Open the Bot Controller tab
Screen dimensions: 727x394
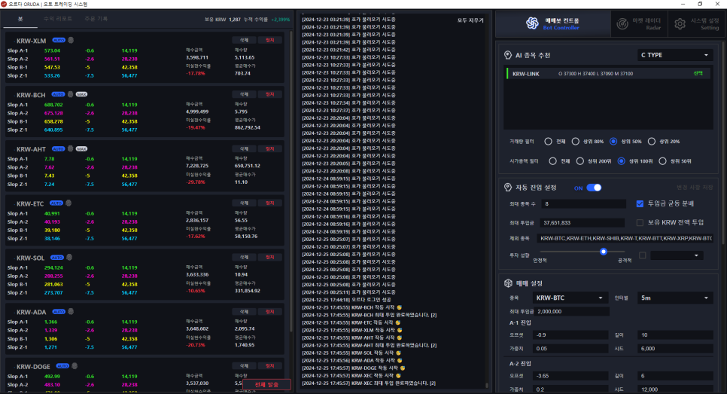(x=552, y=24)
